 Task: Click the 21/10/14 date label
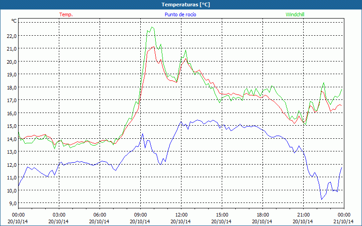[x=344, y=221]
